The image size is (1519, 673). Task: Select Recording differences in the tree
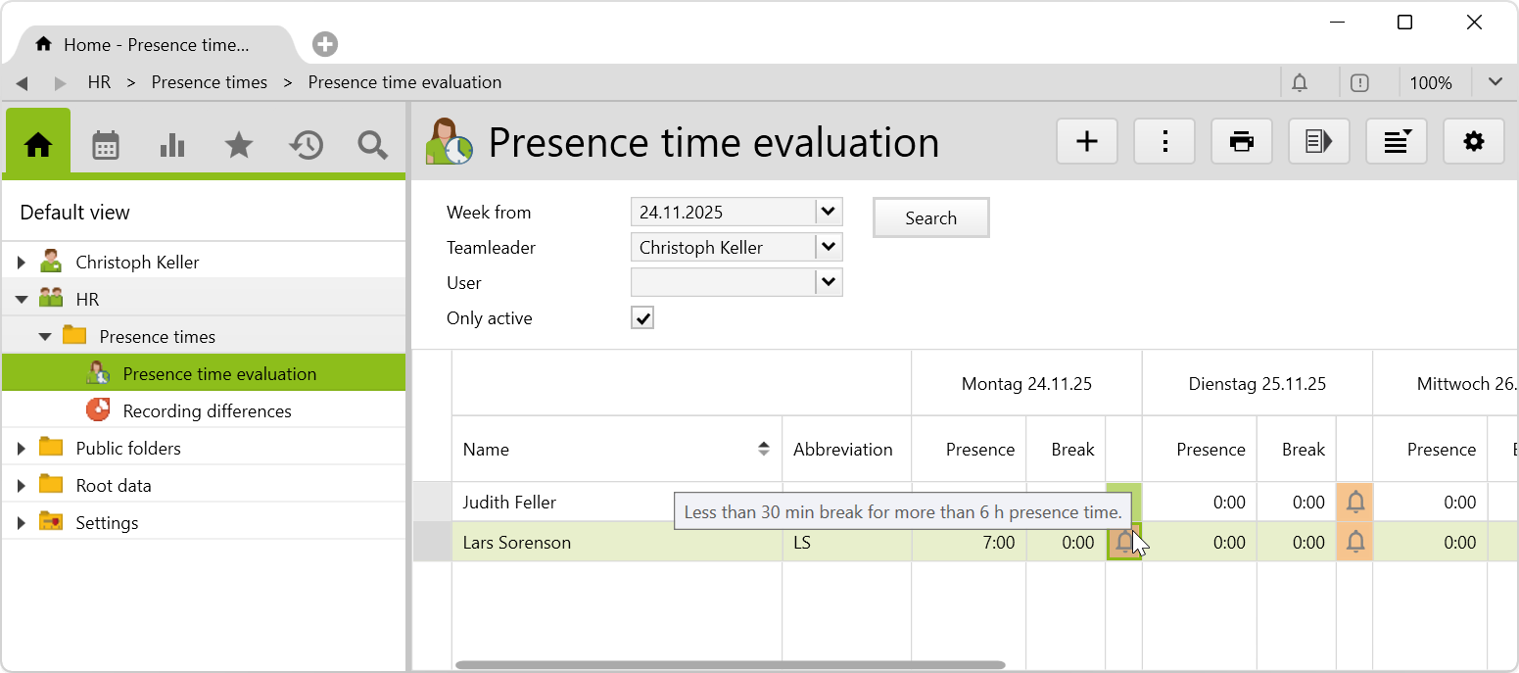207,411
